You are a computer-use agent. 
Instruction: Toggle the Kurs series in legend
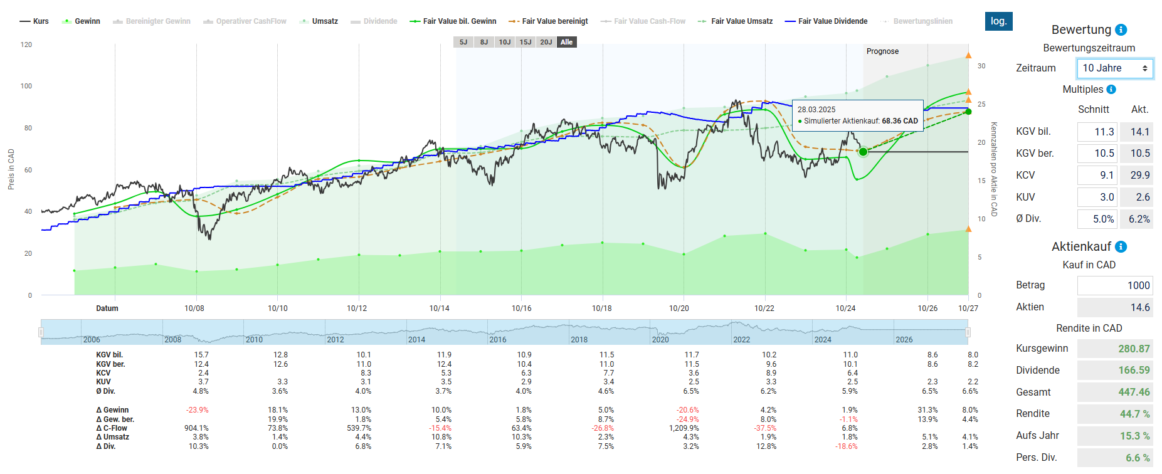(34, 21)
